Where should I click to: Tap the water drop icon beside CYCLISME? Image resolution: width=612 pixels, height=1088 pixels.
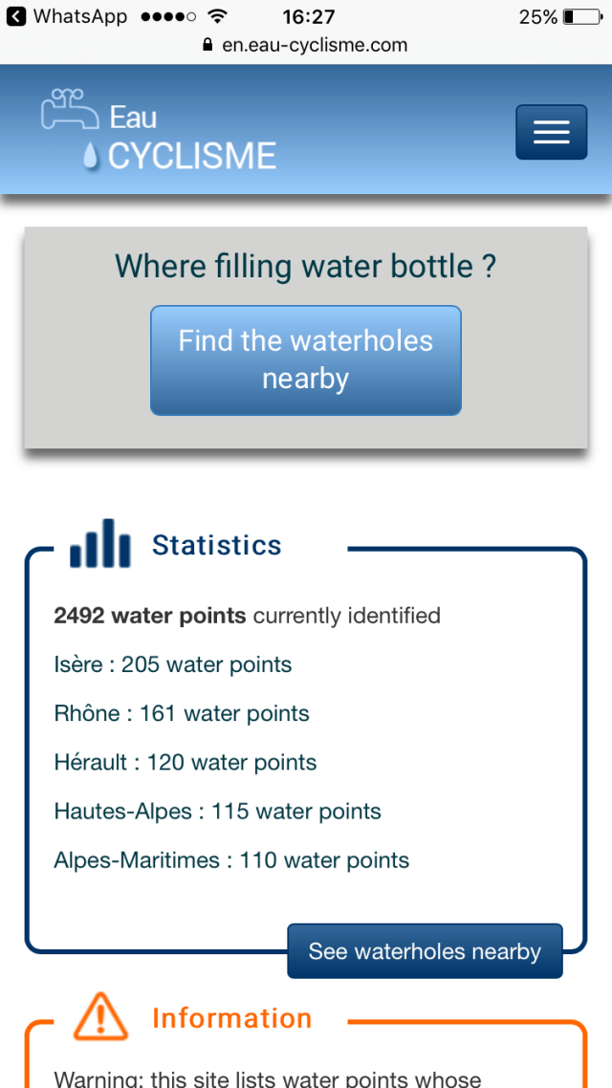click(91, 156)
